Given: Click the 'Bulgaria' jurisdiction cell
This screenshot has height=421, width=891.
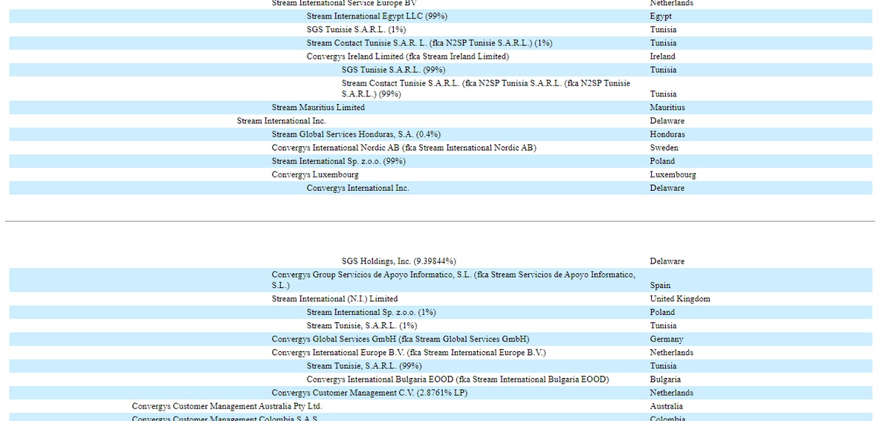Looking at the screenshot, I should [x=665, y=379].
